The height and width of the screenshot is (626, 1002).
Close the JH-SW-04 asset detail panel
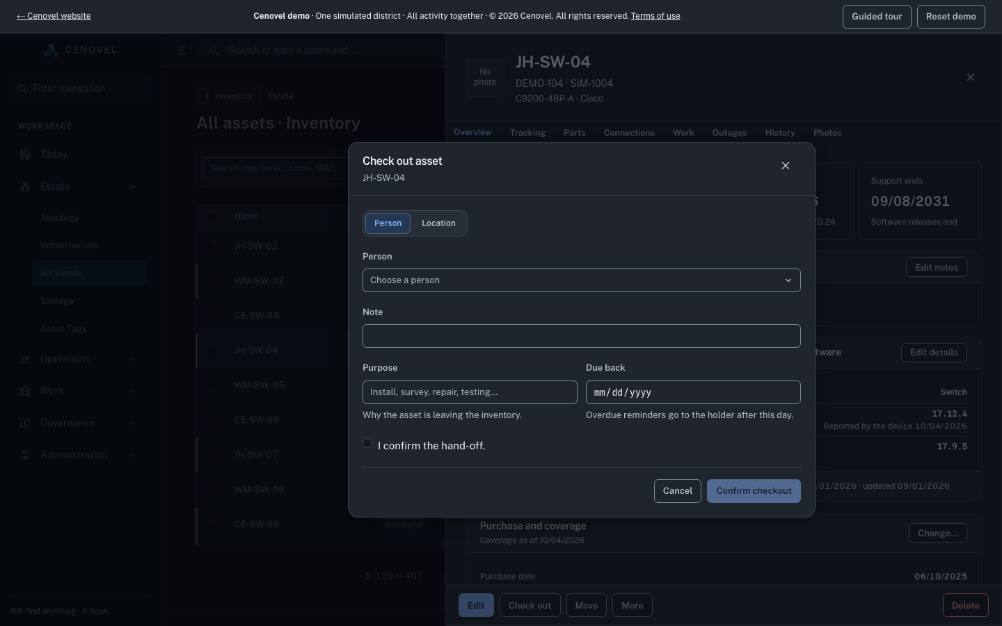(x=971, y=77)
